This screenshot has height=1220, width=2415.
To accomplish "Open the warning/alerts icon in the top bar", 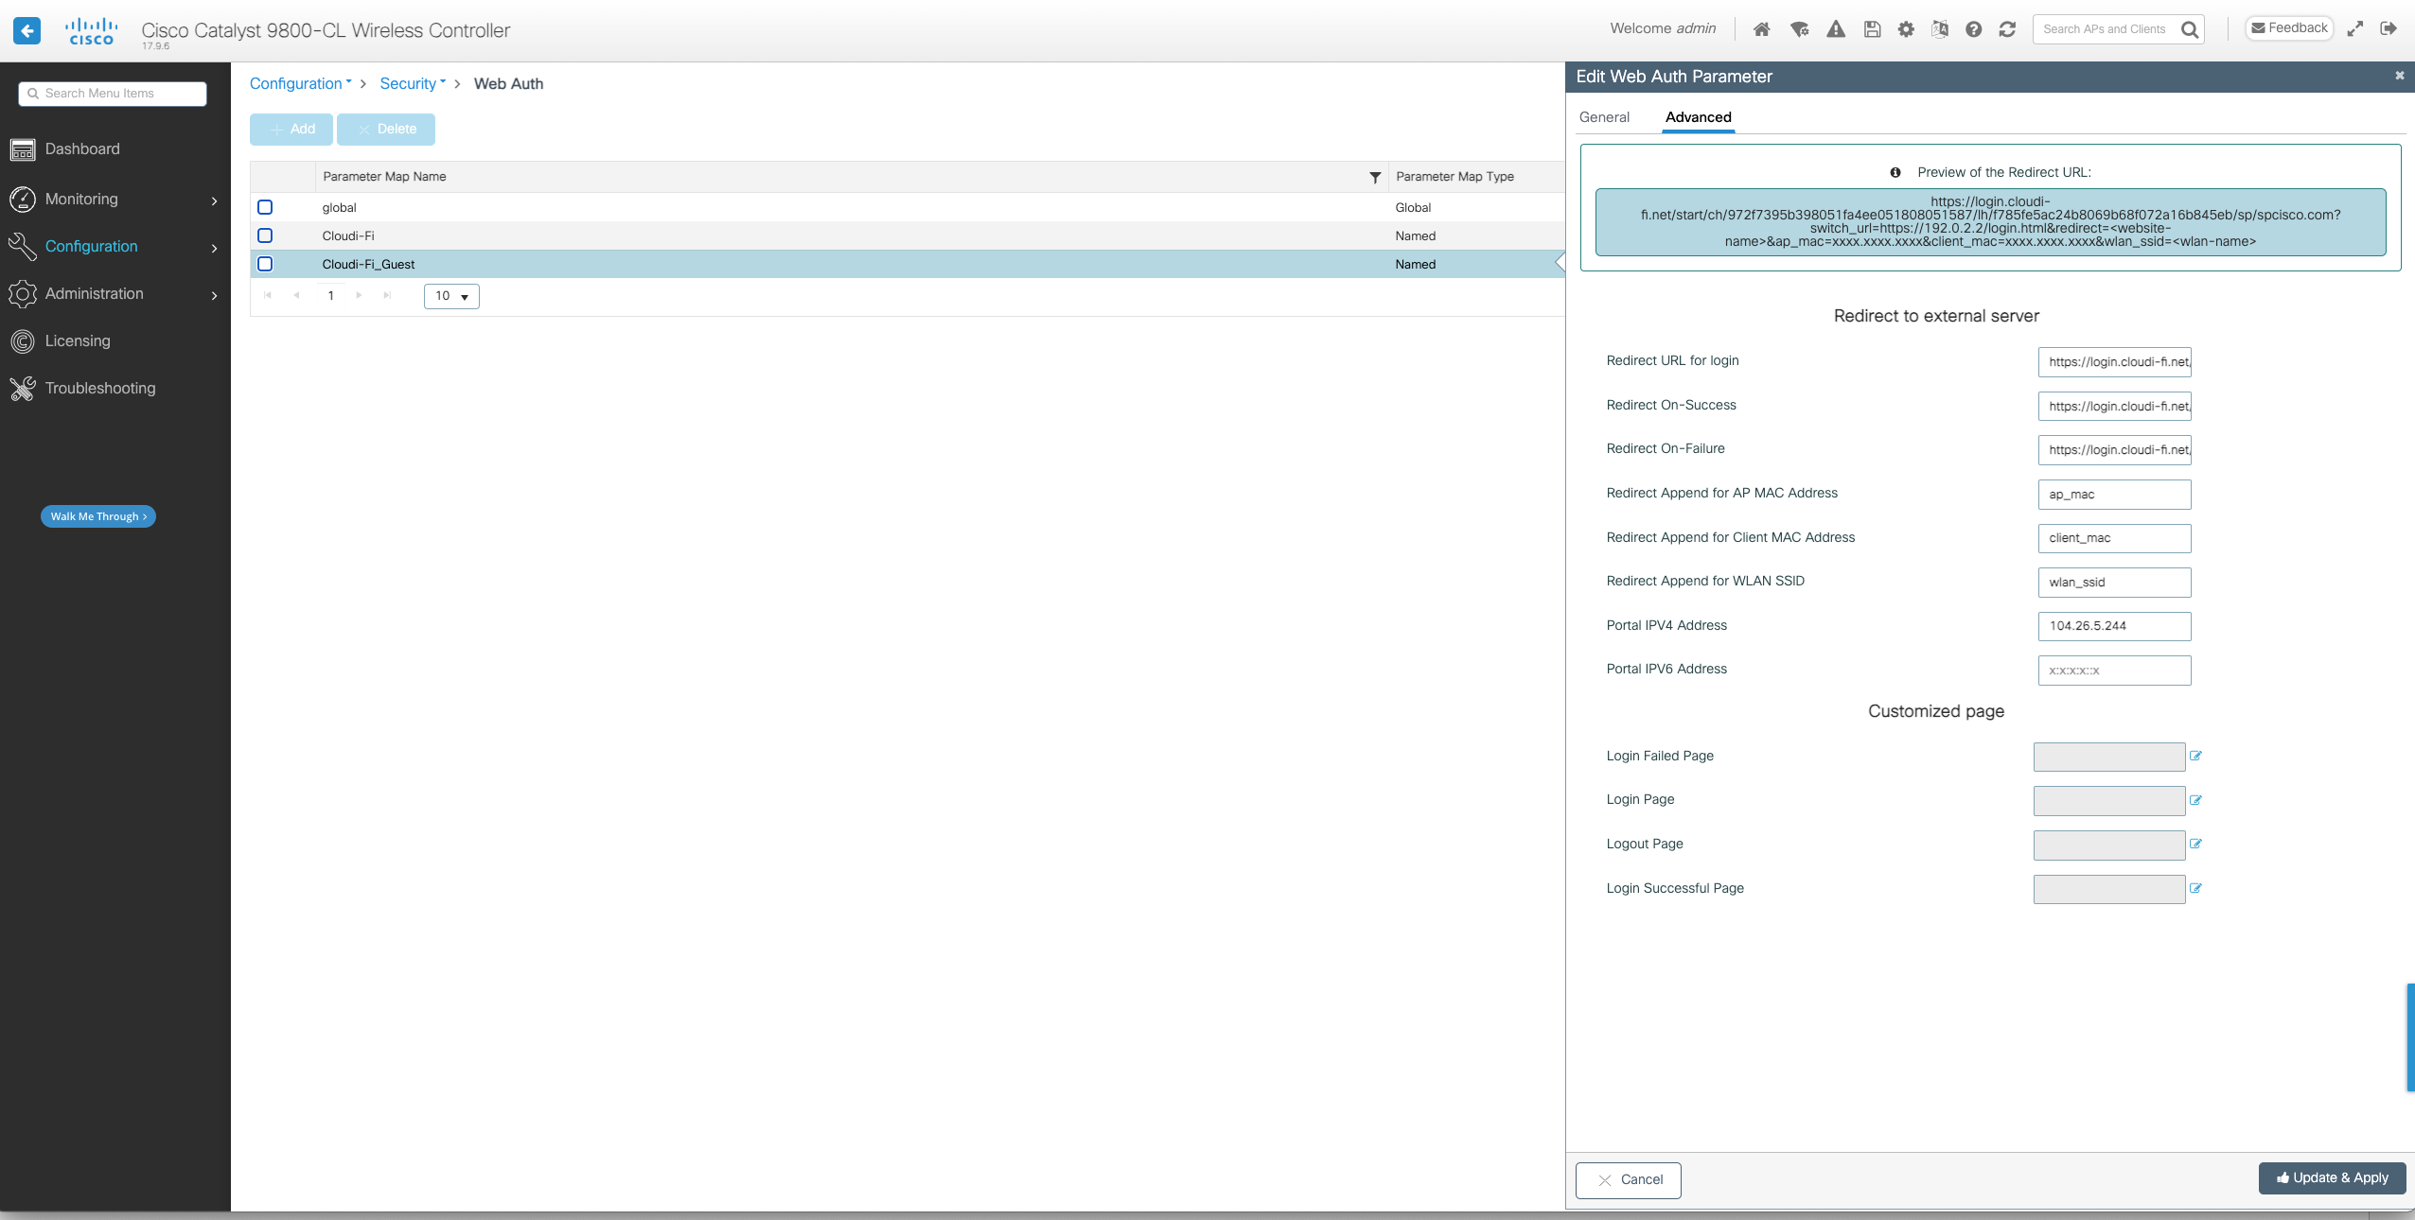I will (x=1835, y=28).
